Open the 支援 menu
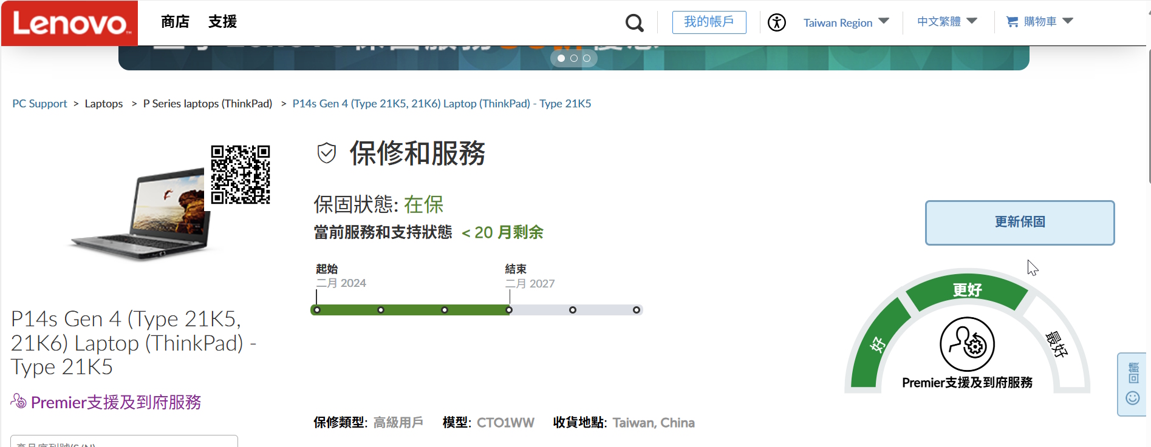Image resolution: width=1151 pixels, height=447 pixels. pyautogui.click(x=222, y=22)
